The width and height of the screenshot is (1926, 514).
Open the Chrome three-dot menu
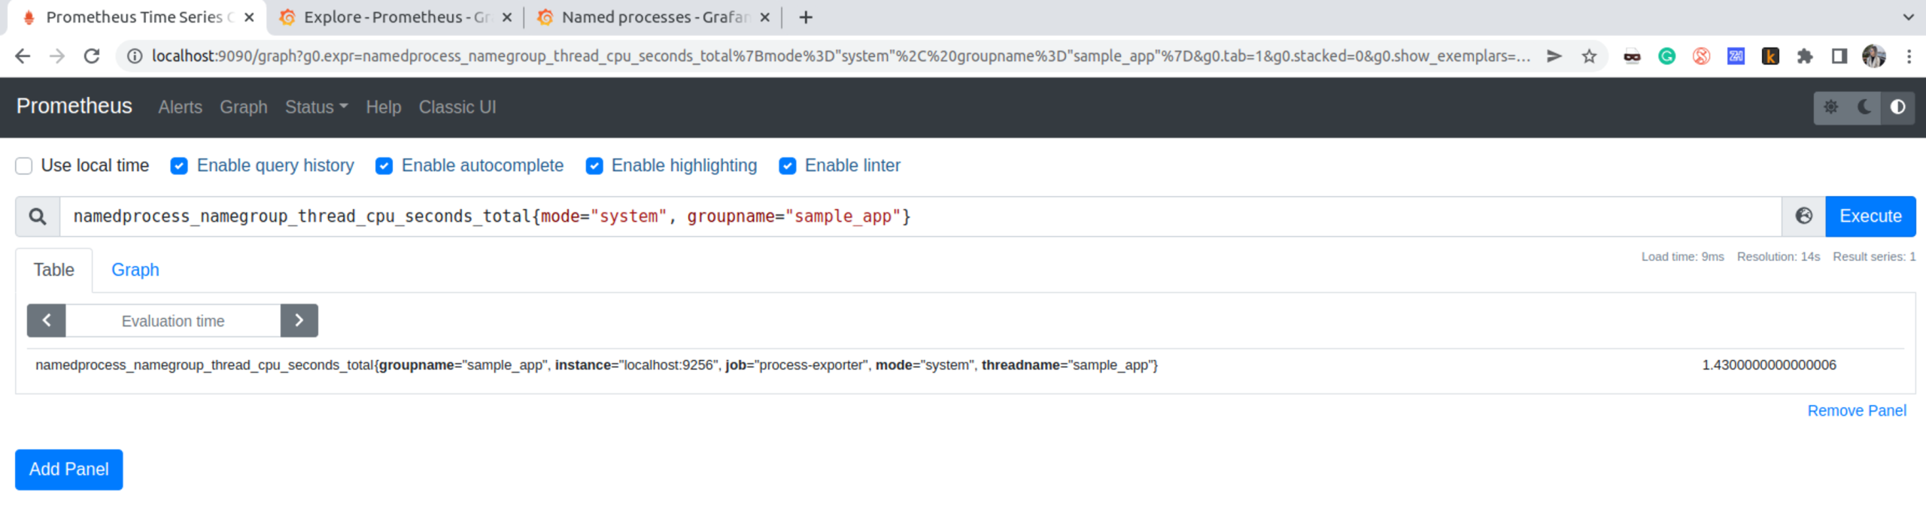tap(1909, 56)
